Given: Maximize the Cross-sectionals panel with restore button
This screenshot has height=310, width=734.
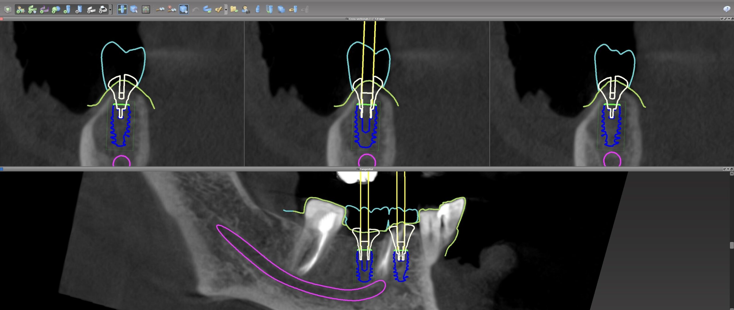Looking at the screenshot, I should 732,19.
